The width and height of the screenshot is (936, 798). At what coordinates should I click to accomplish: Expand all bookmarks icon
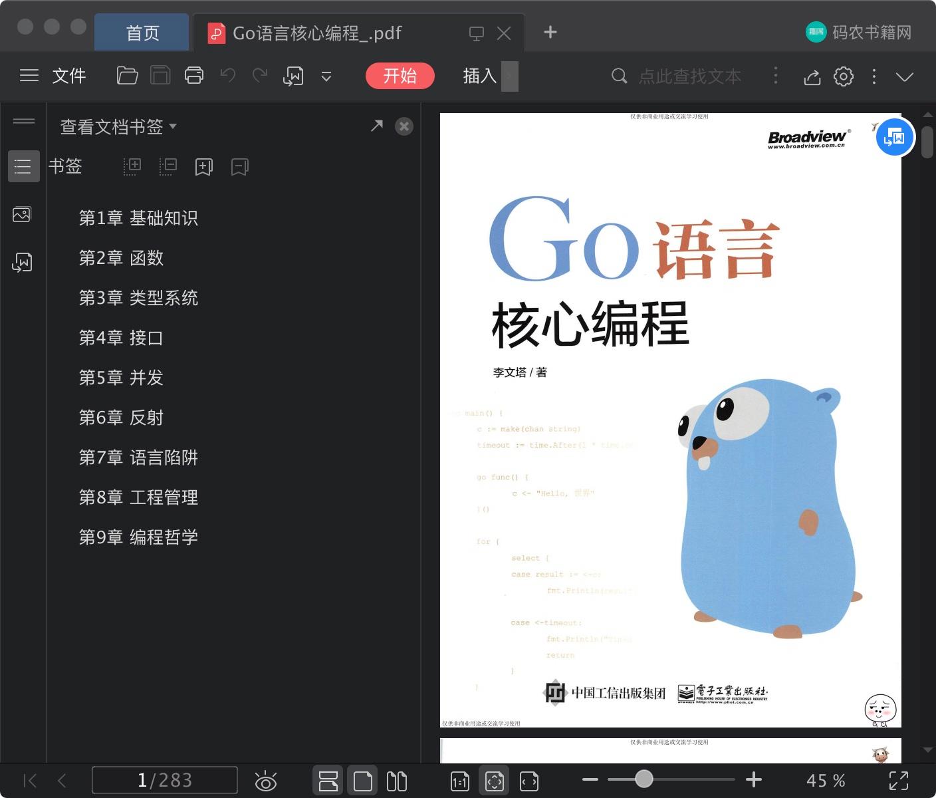(132, 166)
